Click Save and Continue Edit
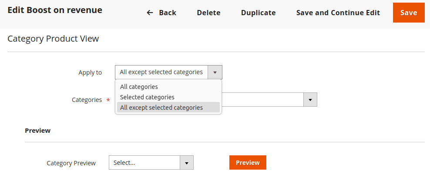The width and height of the screenshot is (430, 187). 338,13
